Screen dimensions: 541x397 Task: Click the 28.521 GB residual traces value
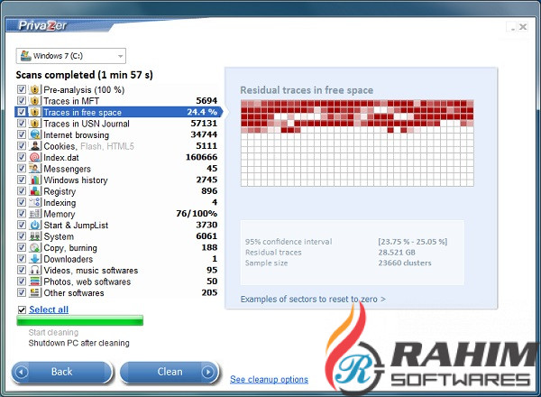click(397, 253)
